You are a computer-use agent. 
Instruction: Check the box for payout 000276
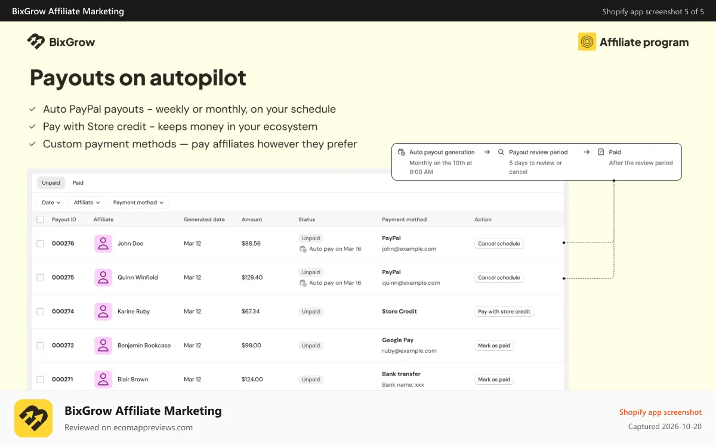(41, 243)
